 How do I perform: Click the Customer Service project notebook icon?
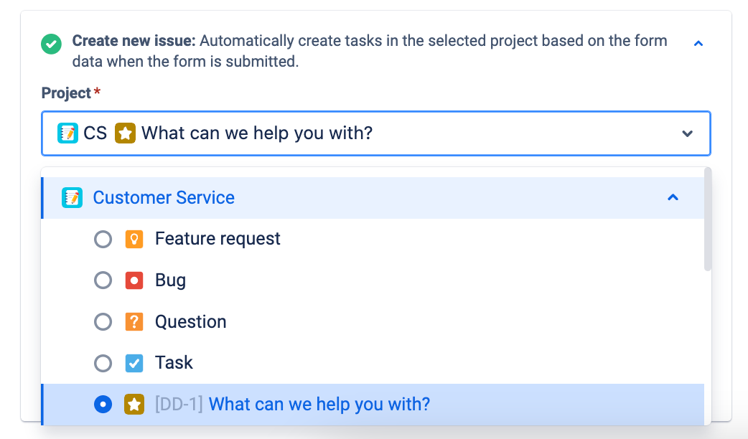point(72,197)
